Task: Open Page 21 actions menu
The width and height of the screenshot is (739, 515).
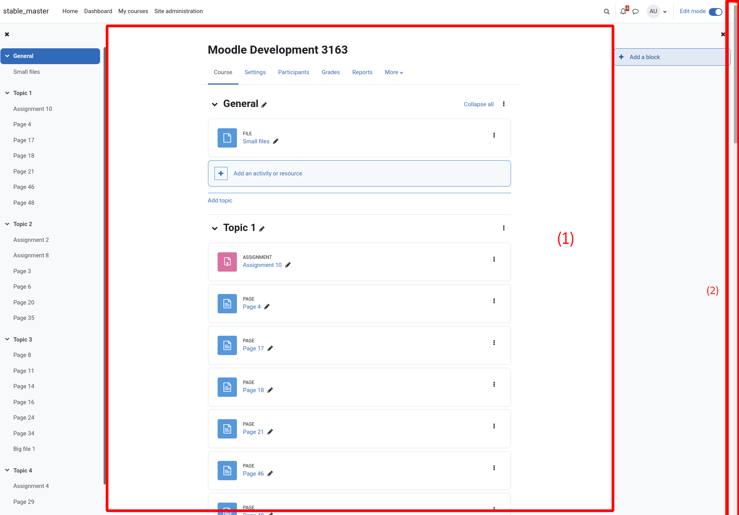Action: tap(494, 426)
